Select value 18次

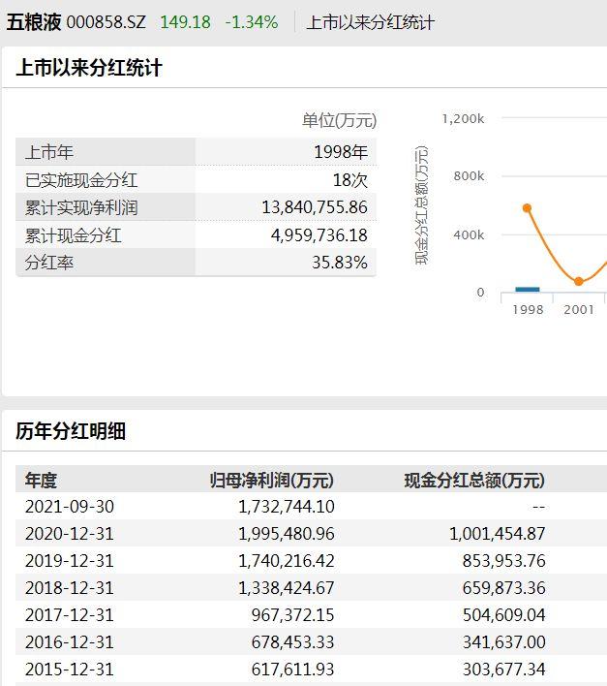coord(350,180)
